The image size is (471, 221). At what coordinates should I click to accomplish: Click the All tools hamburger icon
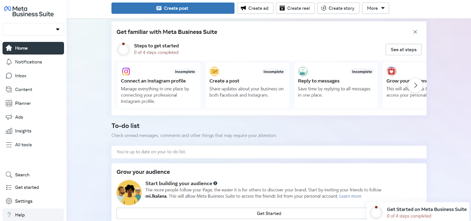9,145
